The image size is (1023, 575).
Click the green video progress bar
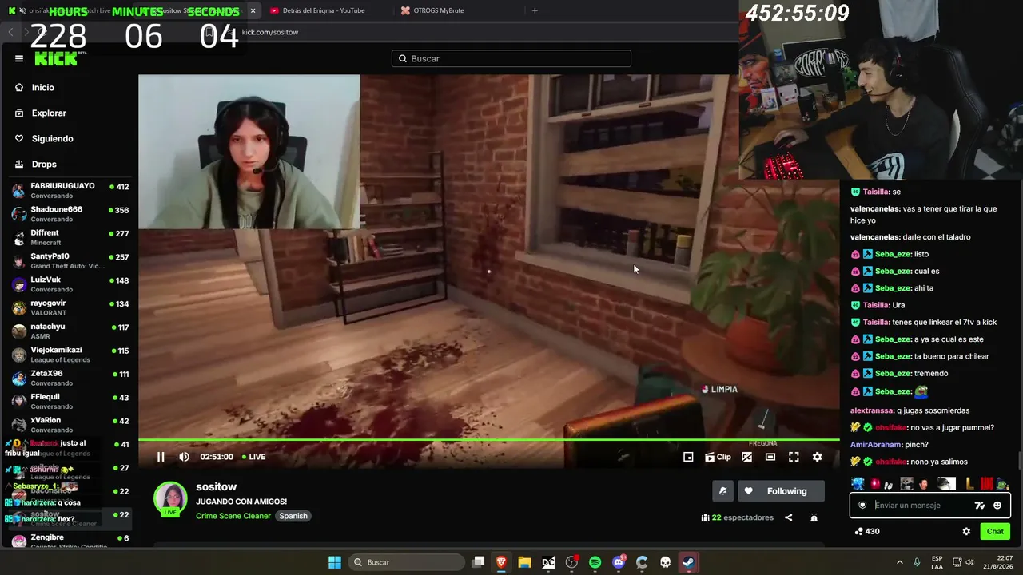[488, 439]
